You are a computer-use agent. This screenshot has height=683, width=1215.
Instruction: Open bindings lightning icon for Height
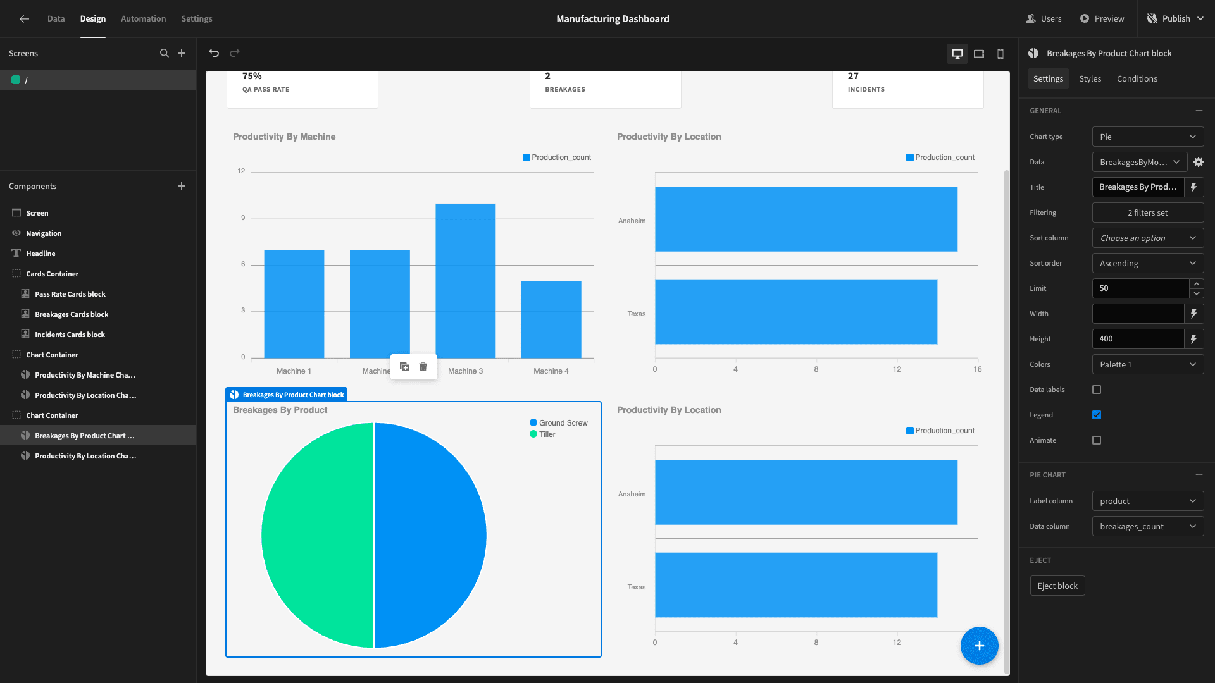[x=1194, y=339]
